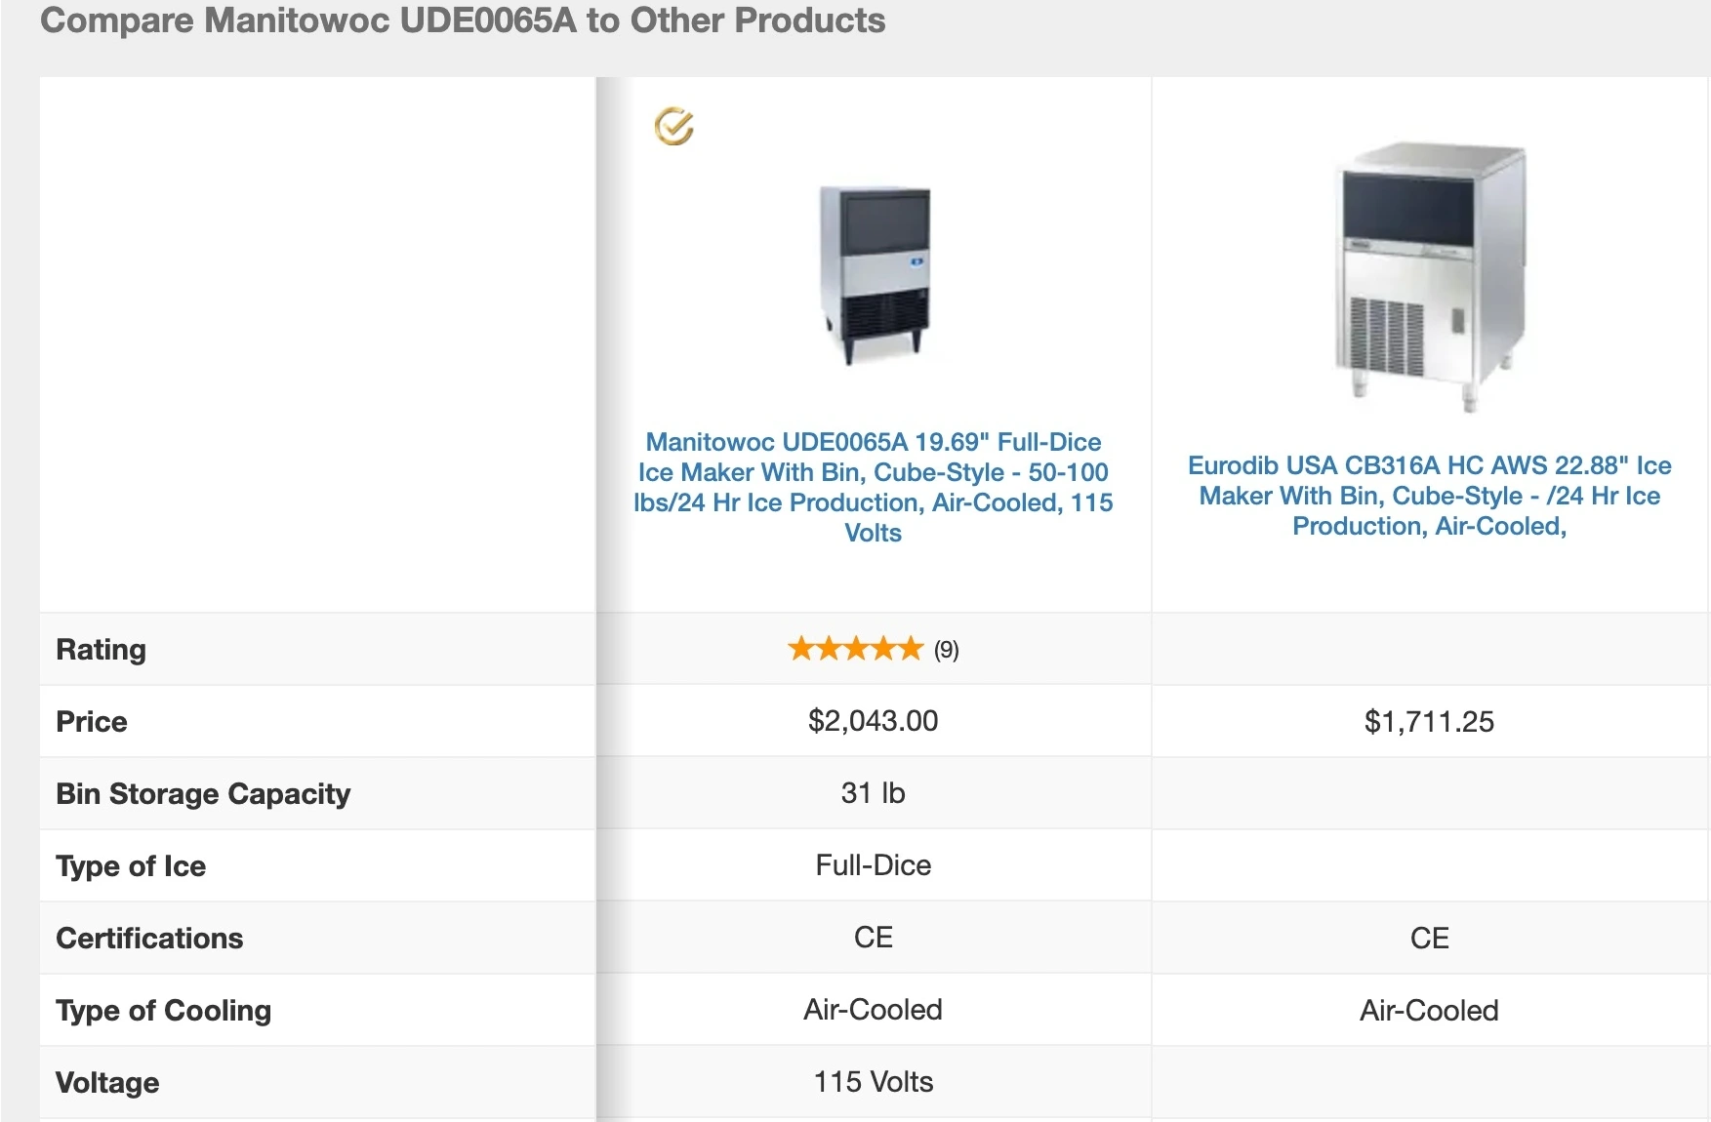The height and width of the screenshot is (1122, 1711).
Task: Select the $2,043.00 price cell
Action: [873, 721]
